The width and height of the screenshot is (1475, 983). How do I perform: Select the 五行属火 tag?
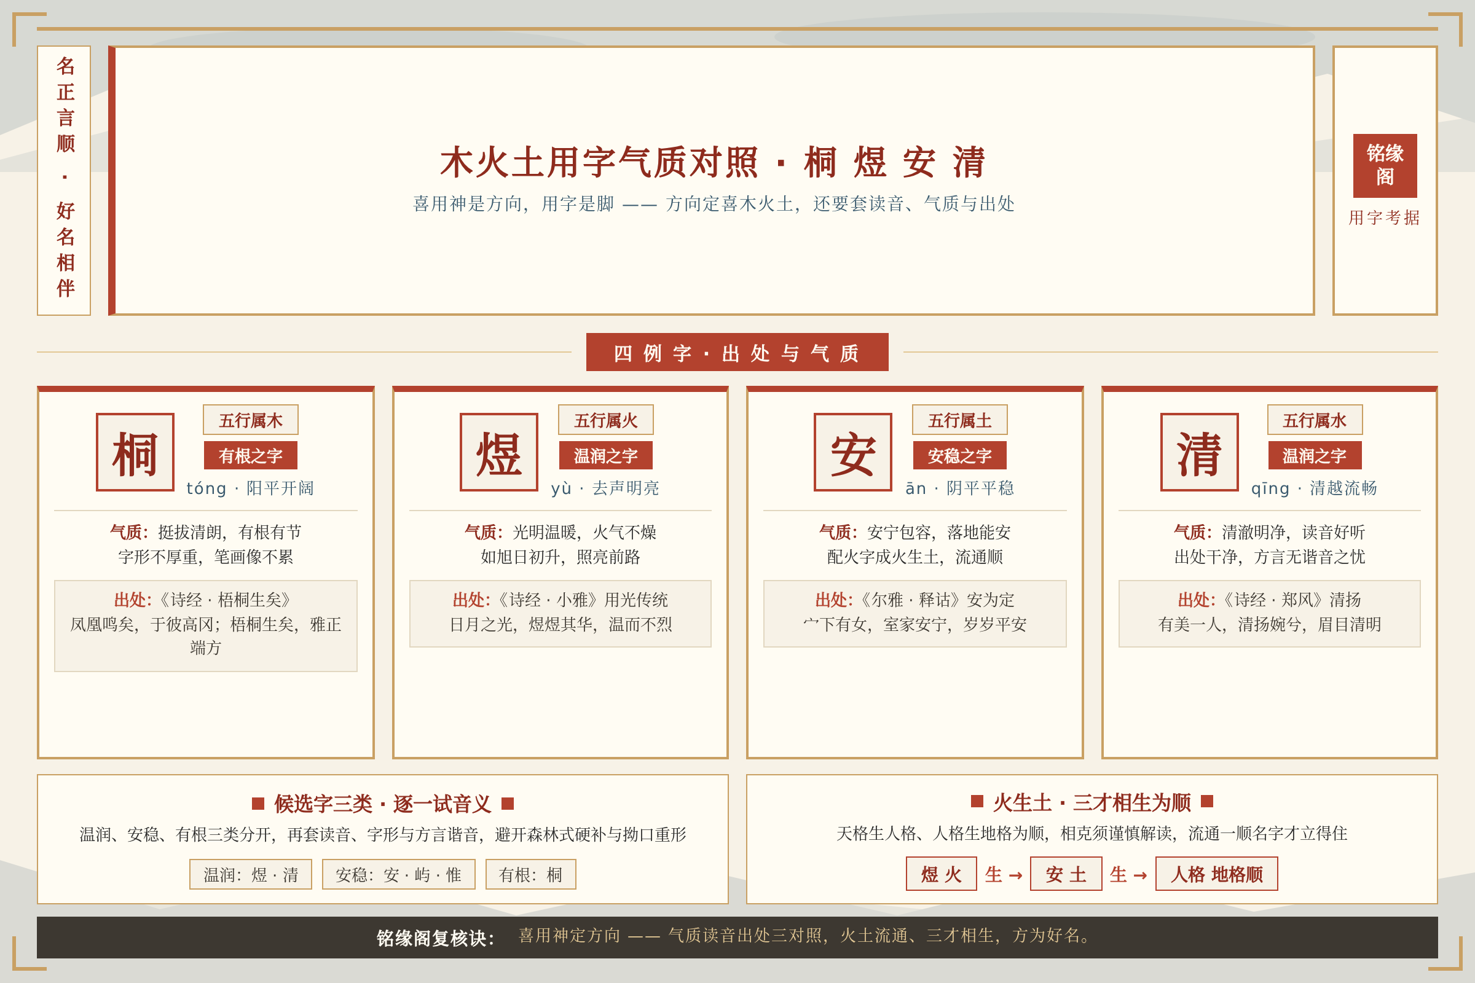coord(606,420)
